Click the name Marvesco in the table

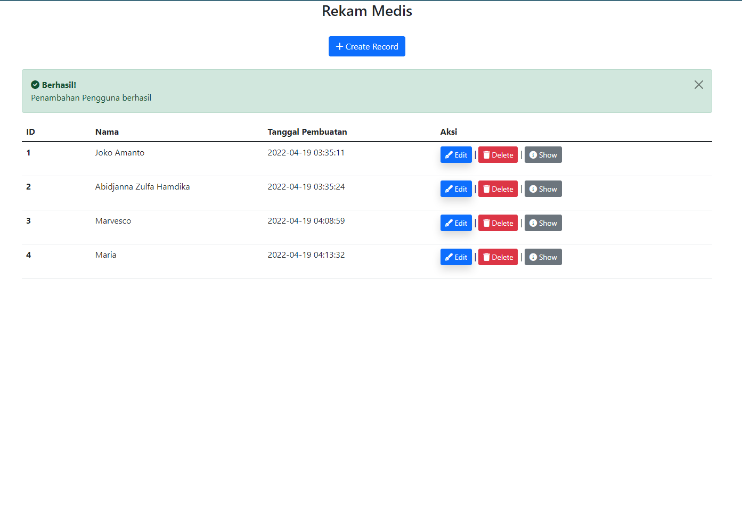113,220
